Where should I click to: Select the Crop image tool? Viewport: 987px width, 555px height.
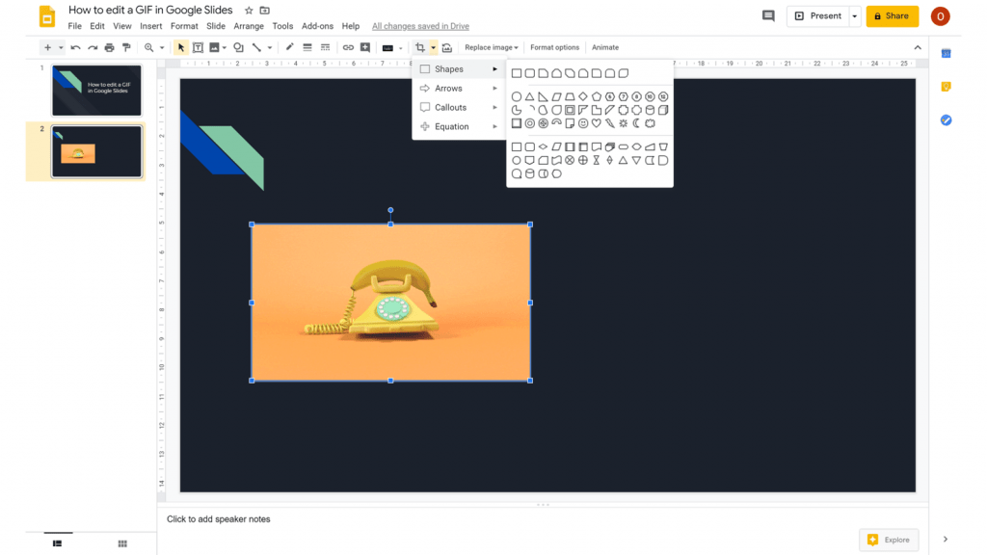point(421,47)
